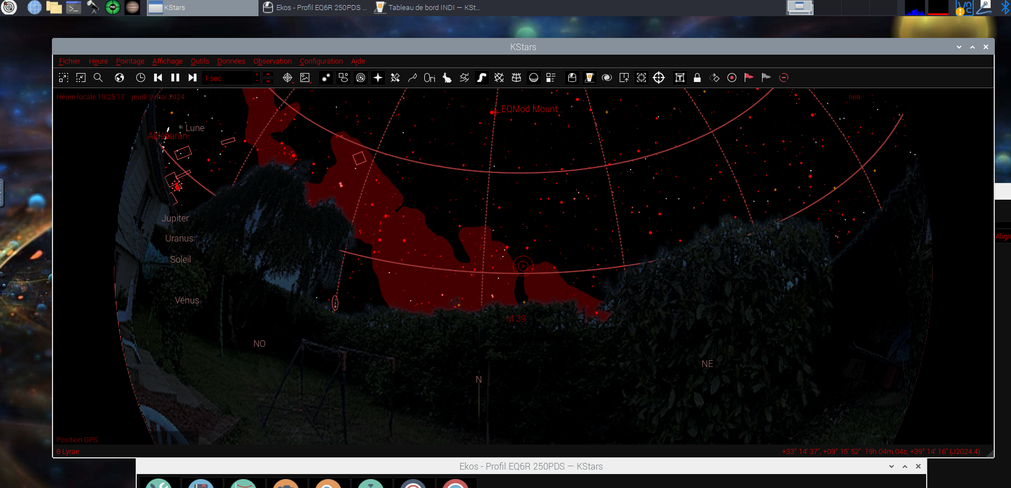Image resolution: width=1011 pixels, height=488 pixels.
Task: Open the Affichage menu
Action: coord(167,61)
